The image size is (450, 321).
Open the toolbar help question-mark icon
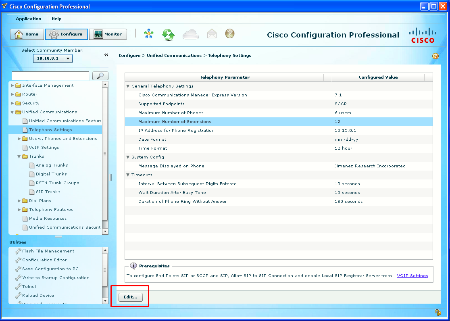[x=229, y=33]
